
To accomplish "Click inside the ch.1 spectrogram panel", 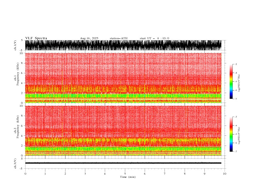I will pyautogui.click(x=123, y=78).
